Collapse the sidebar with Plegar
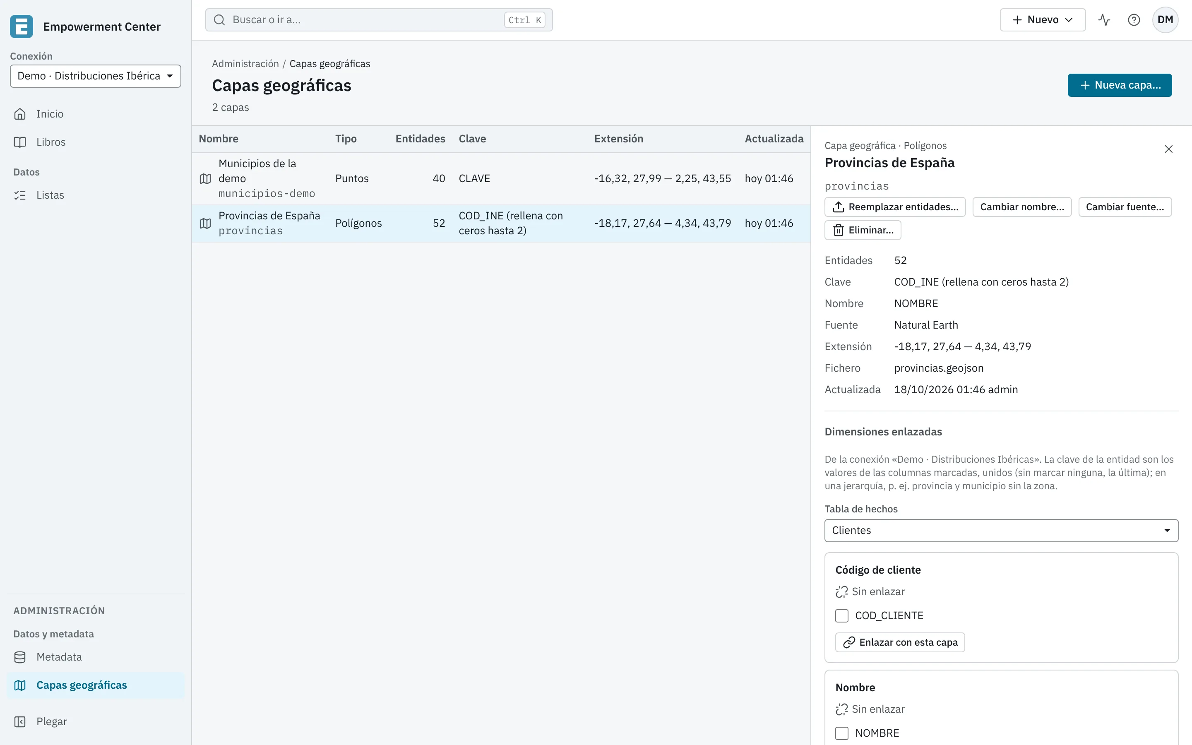 point(96,722)
